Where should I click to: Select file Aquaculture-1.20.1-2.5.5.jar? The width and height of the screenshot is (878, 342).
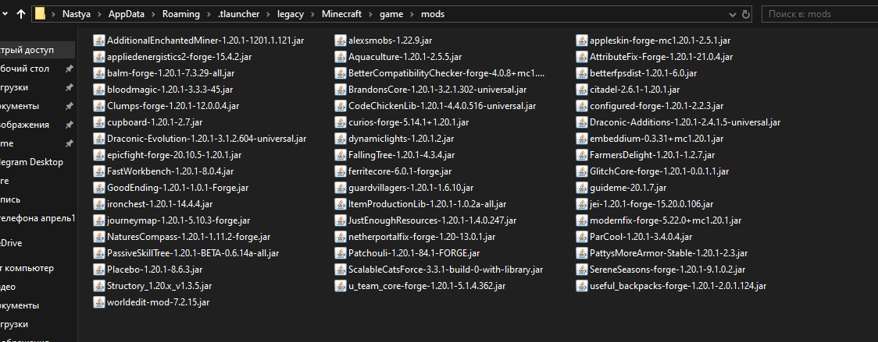point(398,56)
